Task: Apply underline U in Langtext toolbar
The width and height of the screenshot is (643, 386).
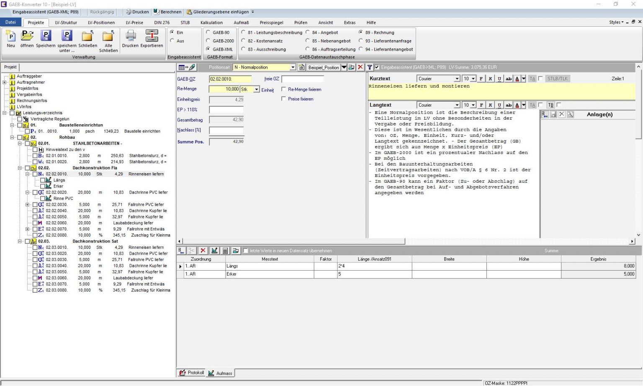Action: (x=499, y=105)
